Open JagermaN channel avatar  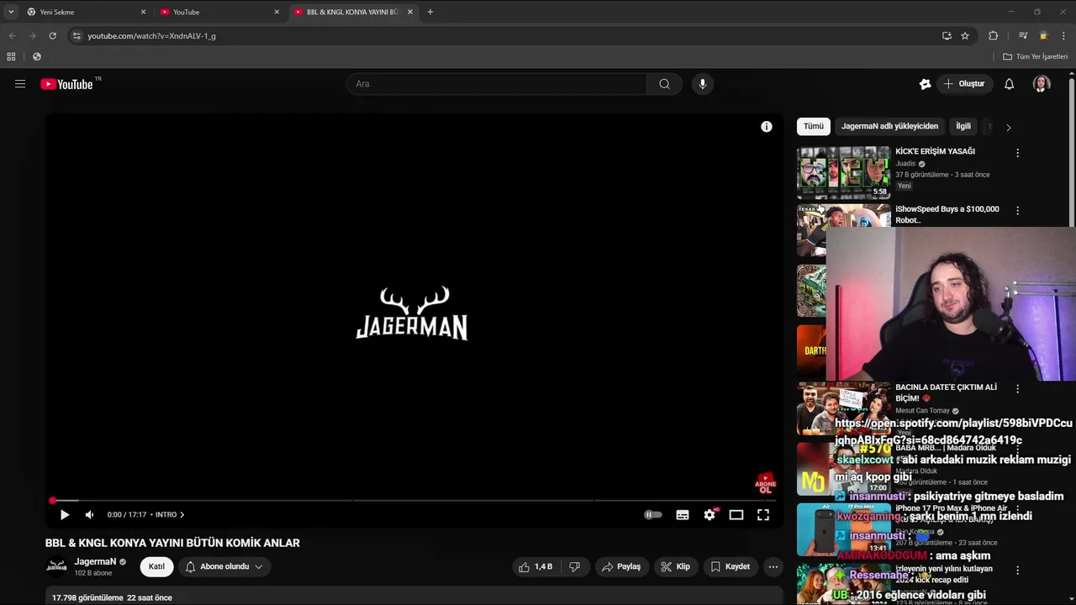pyautogui.click(x=56, y=567)
